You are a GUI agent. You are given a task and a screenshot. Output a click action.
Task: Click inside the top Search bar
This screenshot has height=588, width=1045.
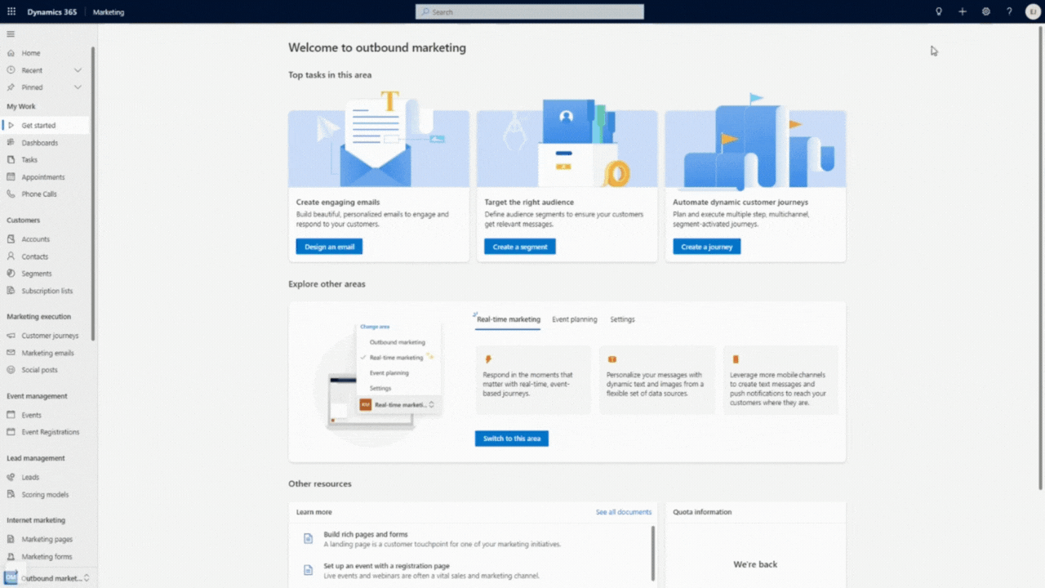529,11
